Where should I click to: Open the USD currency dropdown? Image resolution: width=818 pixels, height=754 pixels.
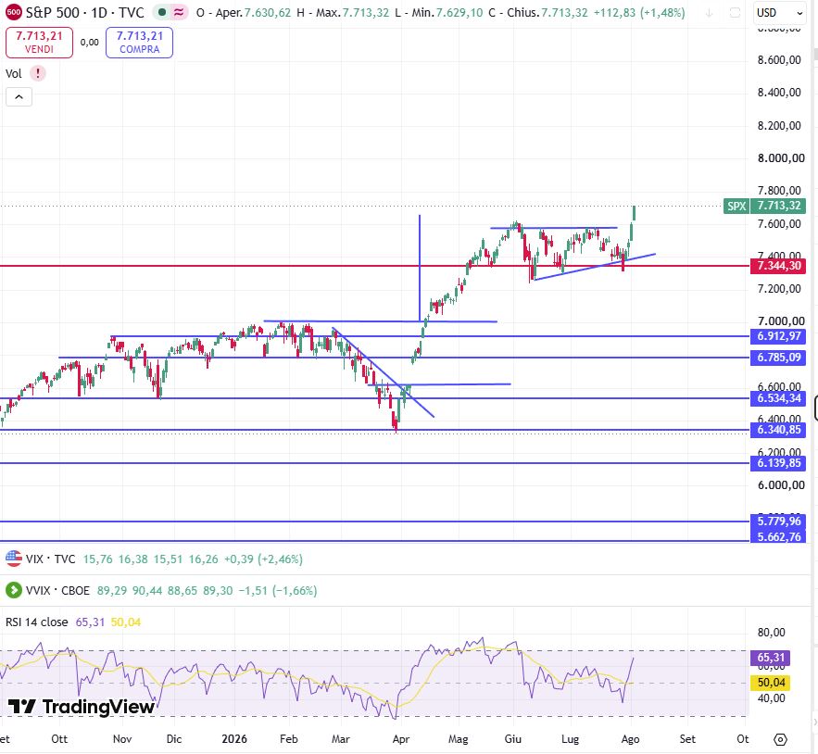[780, 13]
